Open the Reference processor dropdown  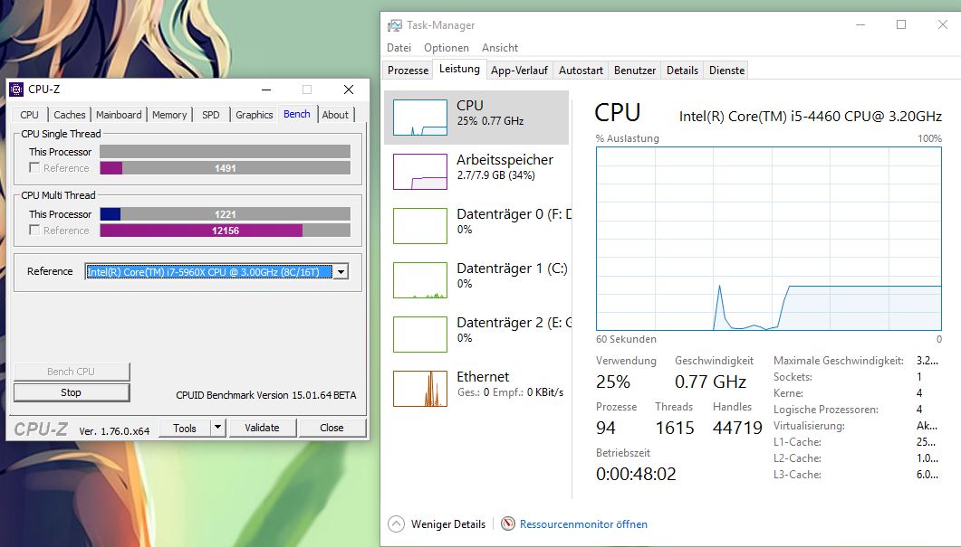point(216,271)
